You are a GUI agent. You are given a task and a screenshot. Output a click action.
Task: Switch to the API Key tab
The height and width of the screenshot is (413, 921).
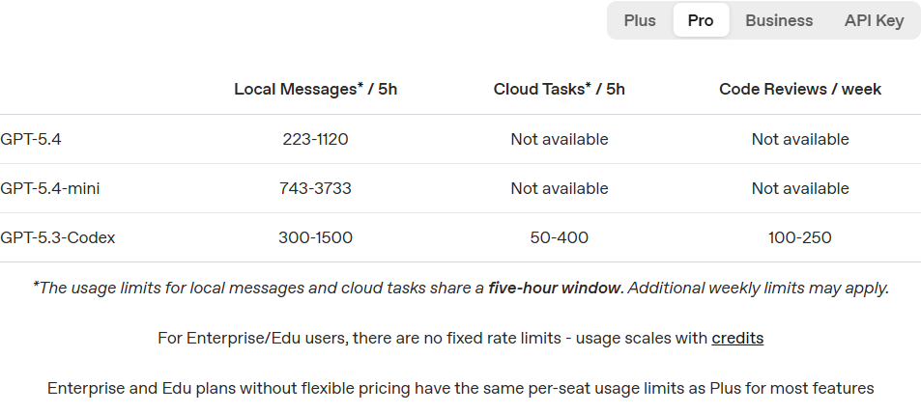click(874, 20)
